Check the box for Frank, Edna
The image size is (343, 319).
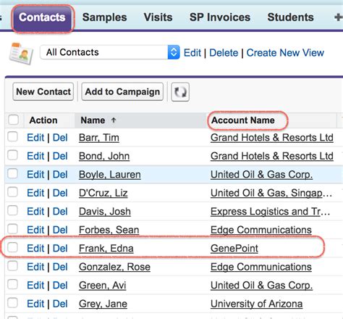pos(12,247)
